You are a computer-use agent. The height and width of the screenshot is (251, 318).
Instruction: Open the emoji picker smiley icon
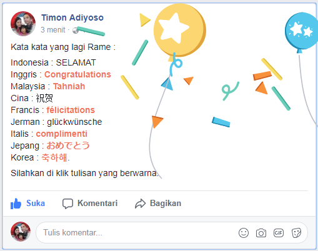point(244,233)
